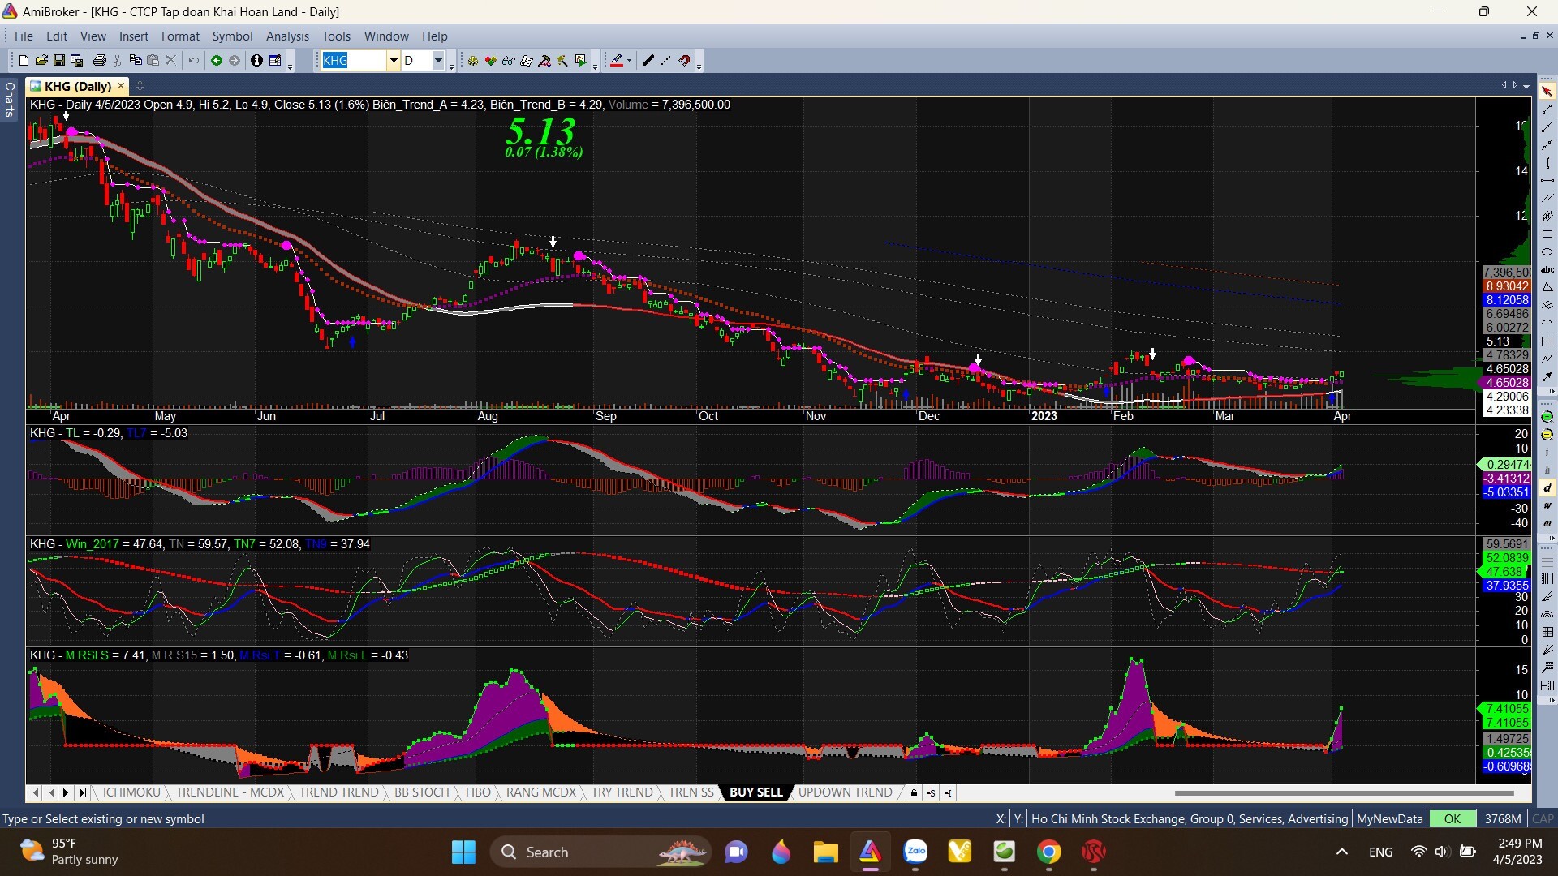Open the File menu

(24, 36)
